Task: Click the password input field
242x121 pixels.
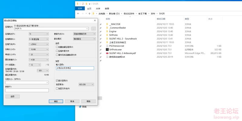Action: 75,68
